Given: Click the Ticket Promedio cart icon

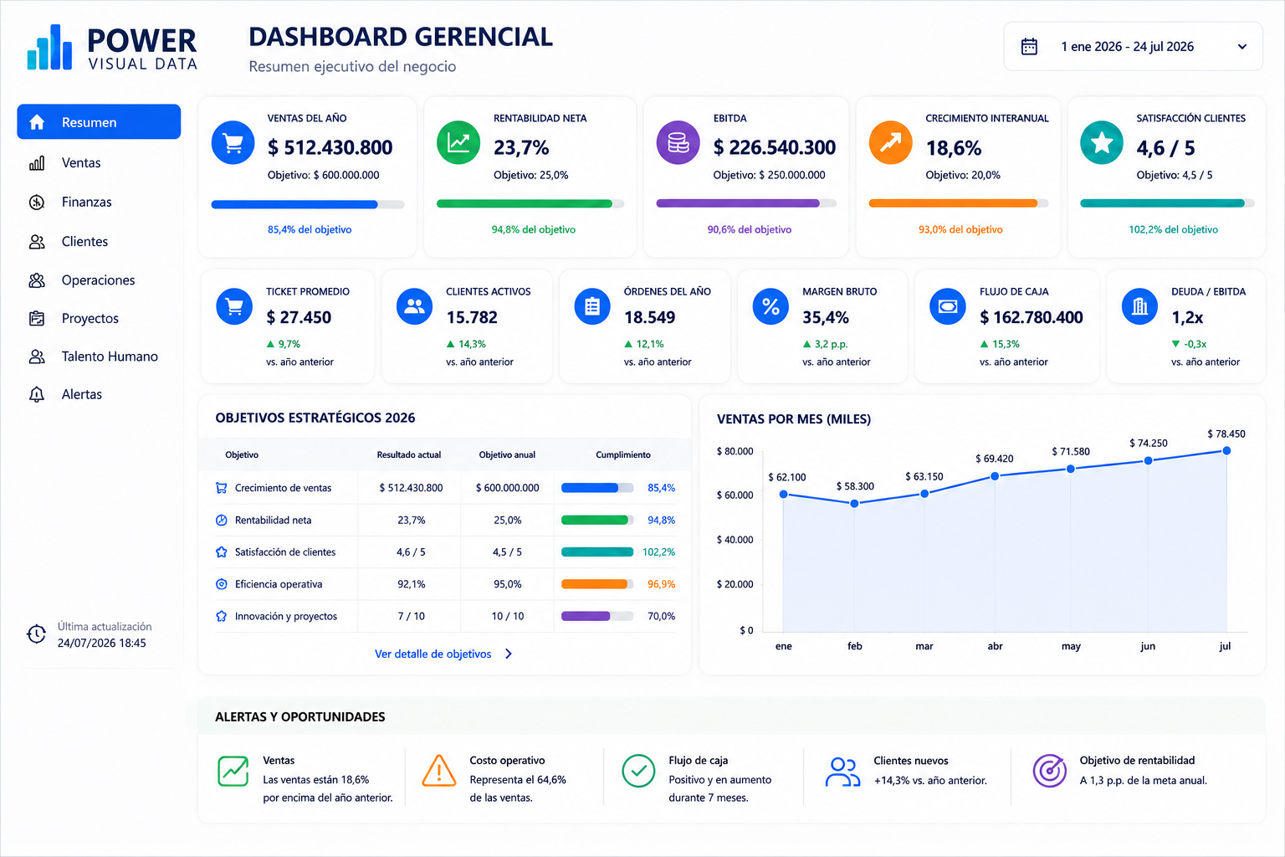Looking at the screenshot, I should tap(234, 306).
